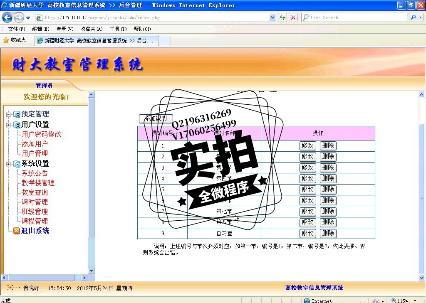This screenshot has width=426, height=303.
Task: Click 修改 in the 自习室 row
Action: (307, 233)
